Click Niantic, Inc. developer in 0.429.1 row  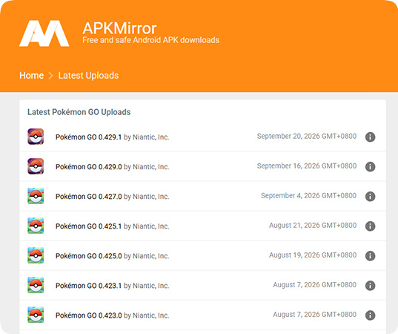[x=151, y=137]
